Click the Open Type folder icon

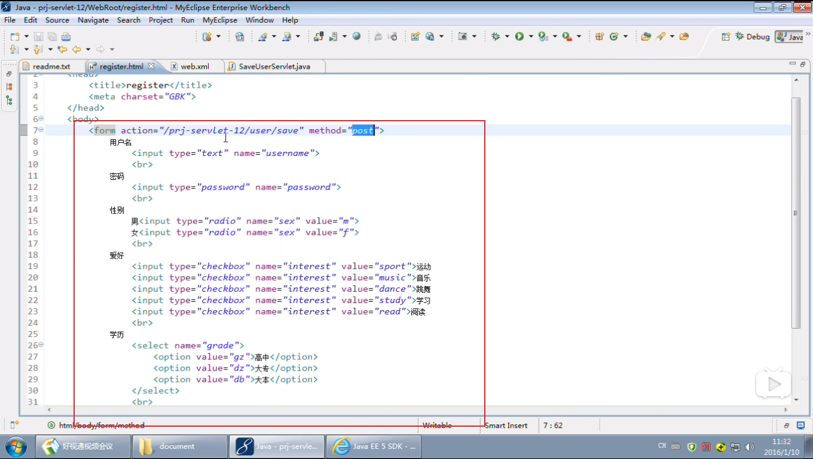pos(646,36)
